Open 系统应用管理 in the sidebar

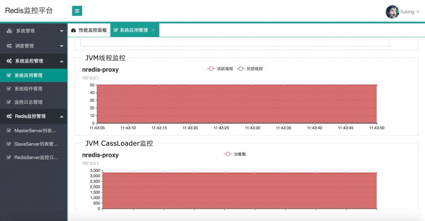pyautogui.click(x=34, y=75)
